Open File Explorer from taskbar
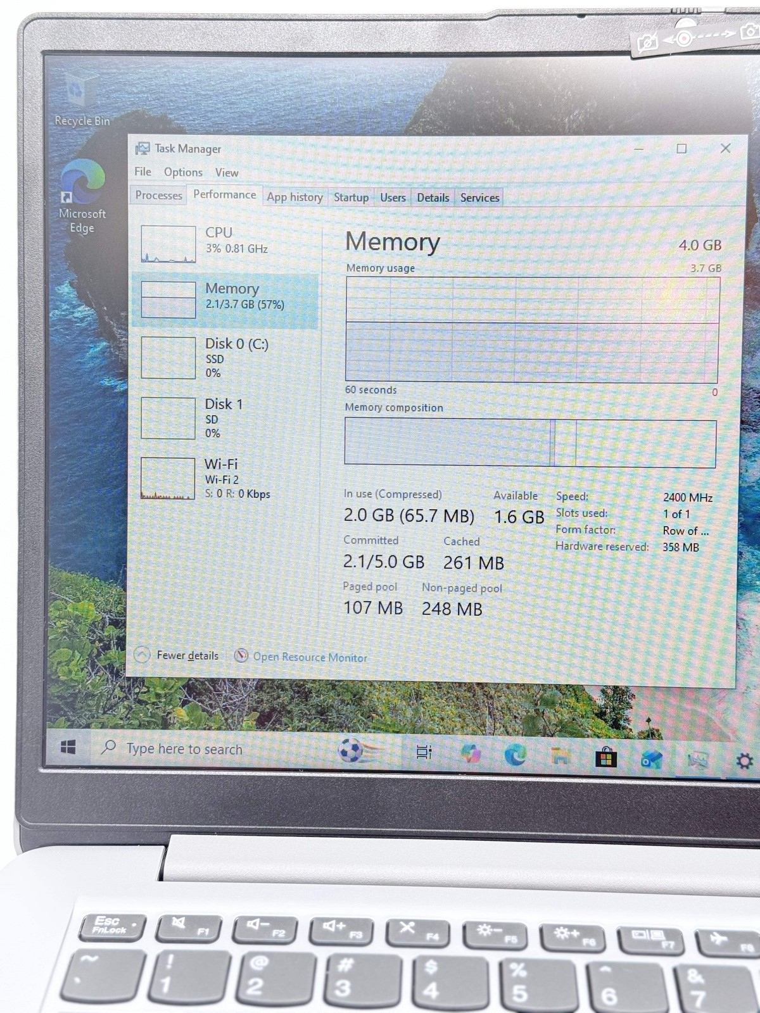760x1013 pixels. (x=560, y=756)
